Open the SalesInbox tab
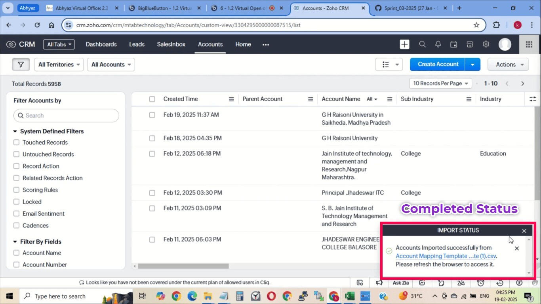Viewport: 541px width, 304px height. click(x=171, y=44)
